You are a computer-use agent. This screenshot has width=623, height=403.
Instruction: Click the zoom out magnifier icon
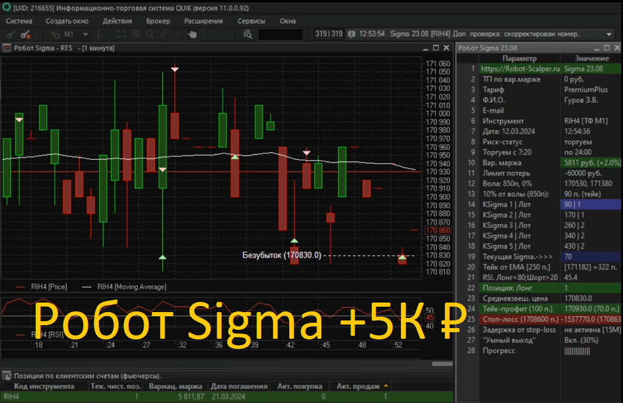click(150, 34)
